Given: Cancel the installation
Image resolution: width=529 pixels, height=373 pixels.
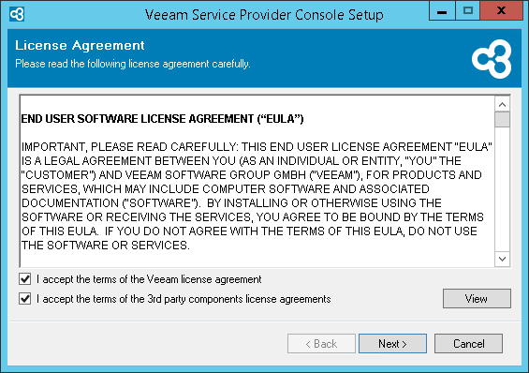Looking at the screenshot, I should [468, 344].
